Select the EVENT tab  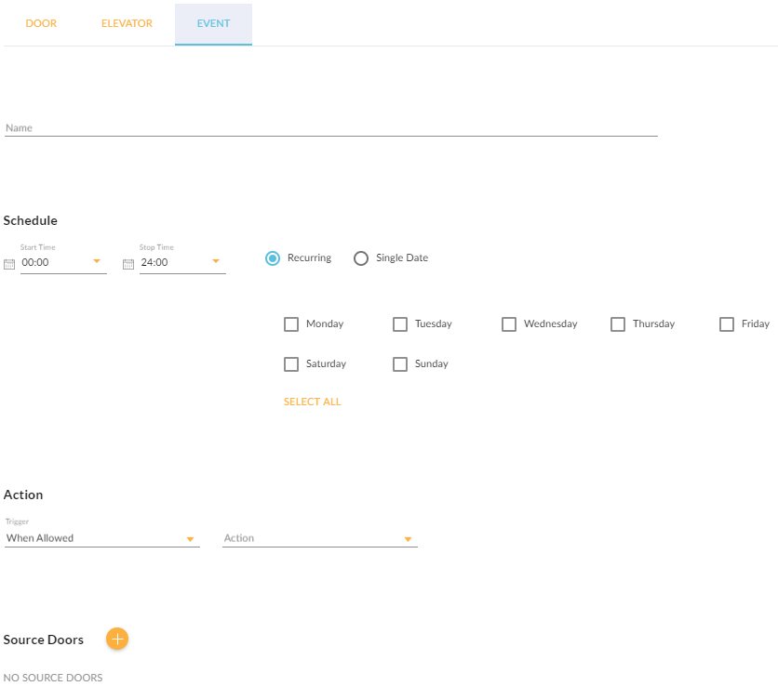[213, 24]
